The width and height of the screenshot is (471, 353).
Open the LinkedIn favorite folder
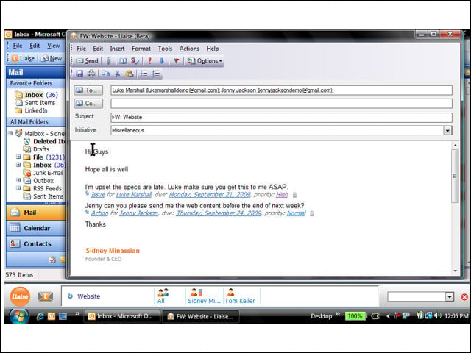pyautogui.click(x=31, y=110)
